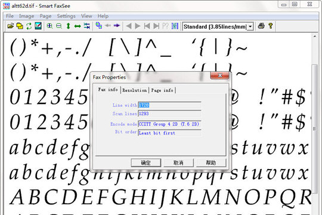Open a fax file with folder icon
Screen dimensions: 322x215
(x=11, y=26)
